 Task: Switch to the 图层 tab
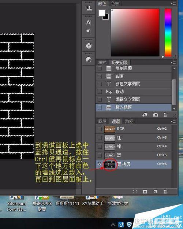(x=102, y=122)
